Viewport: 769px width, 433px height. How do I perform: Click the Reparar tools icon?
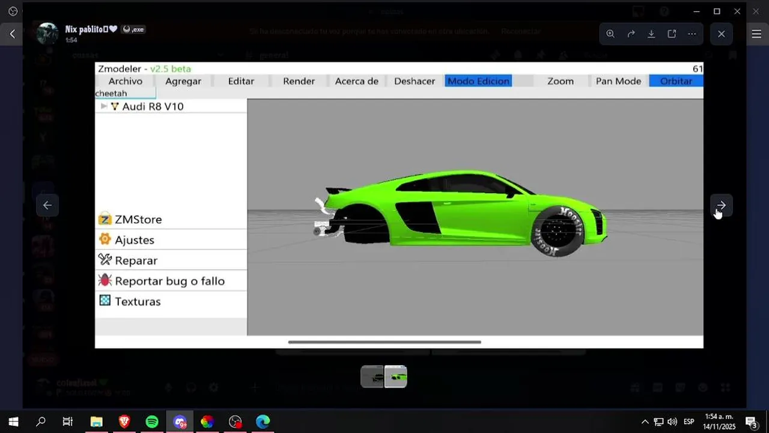105,260
